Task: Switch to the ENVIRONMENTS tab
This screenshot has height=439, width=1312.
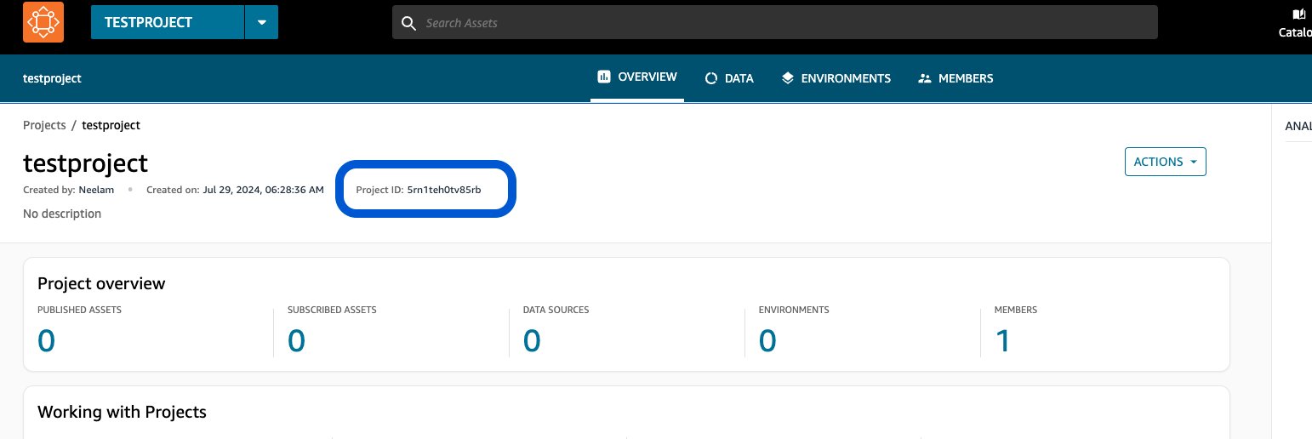Action: (x=836, y=78)
